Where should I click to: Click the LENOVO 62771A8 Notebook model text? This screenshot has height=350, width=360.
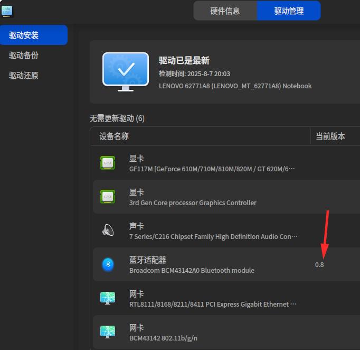coord(235,86)
